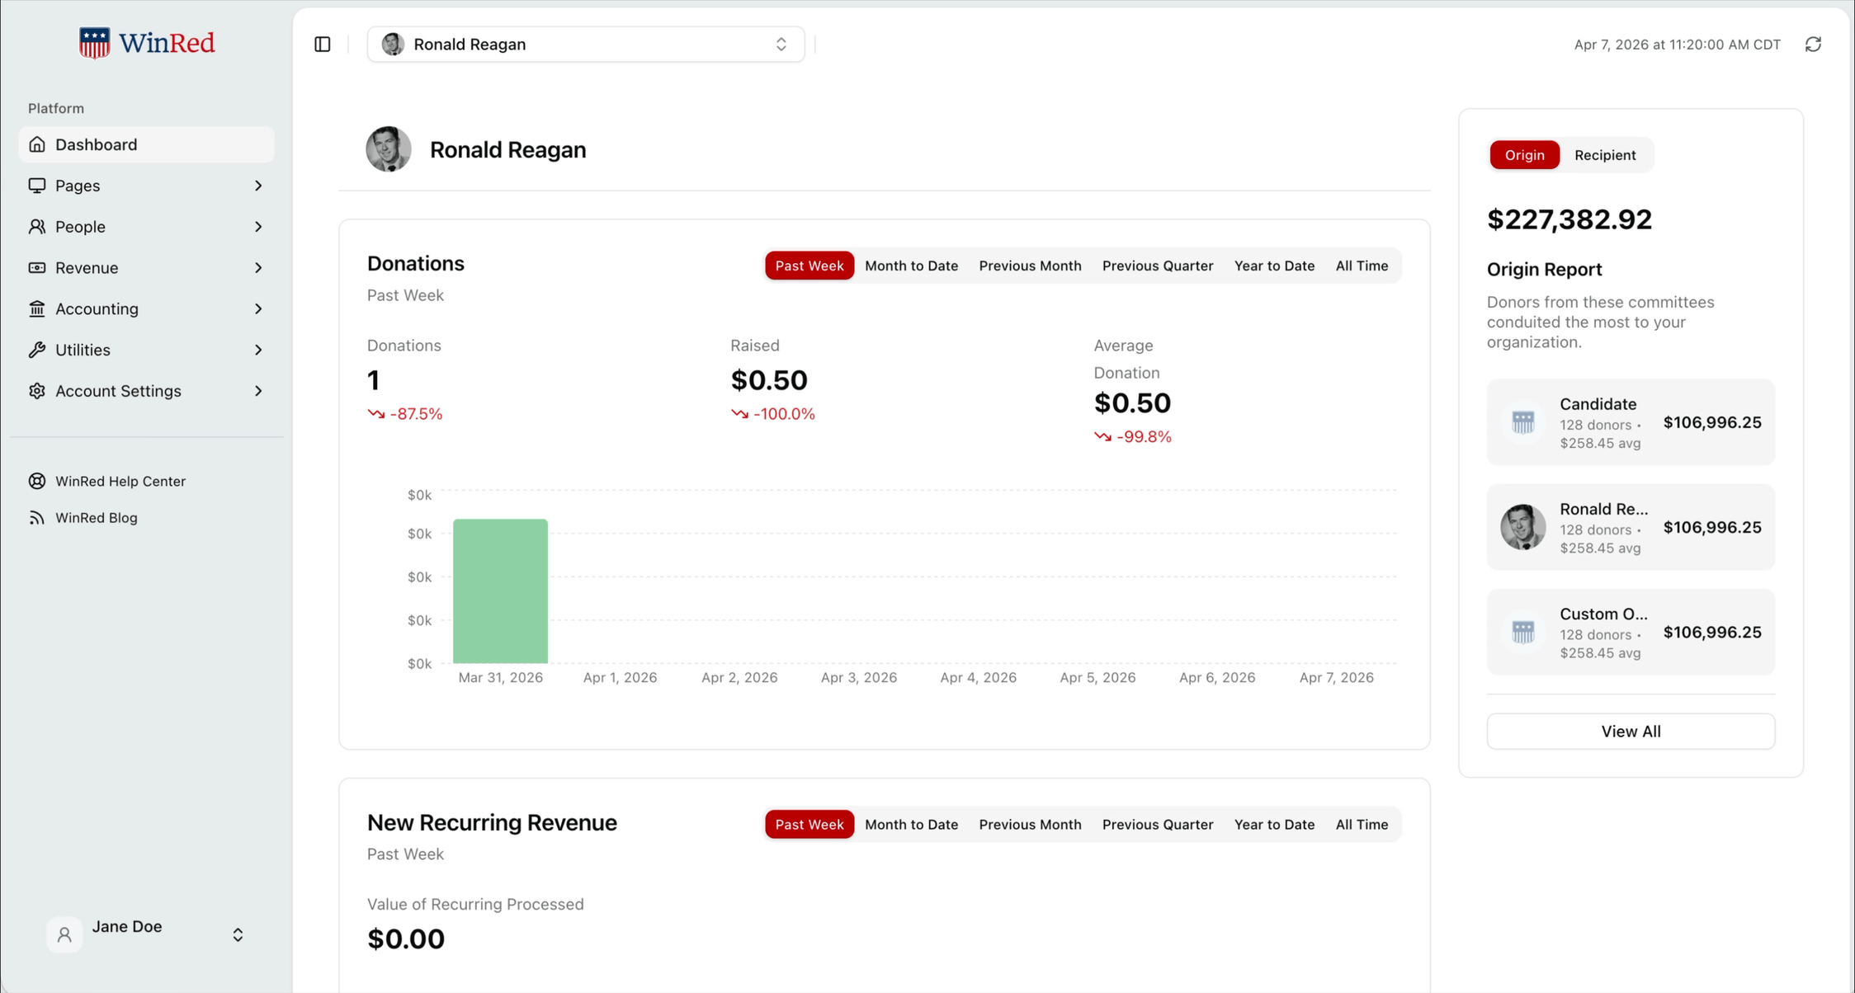Switch to the Recipient report toggle
This screenshot has width=1855, height=993.
pos(1605,155)
